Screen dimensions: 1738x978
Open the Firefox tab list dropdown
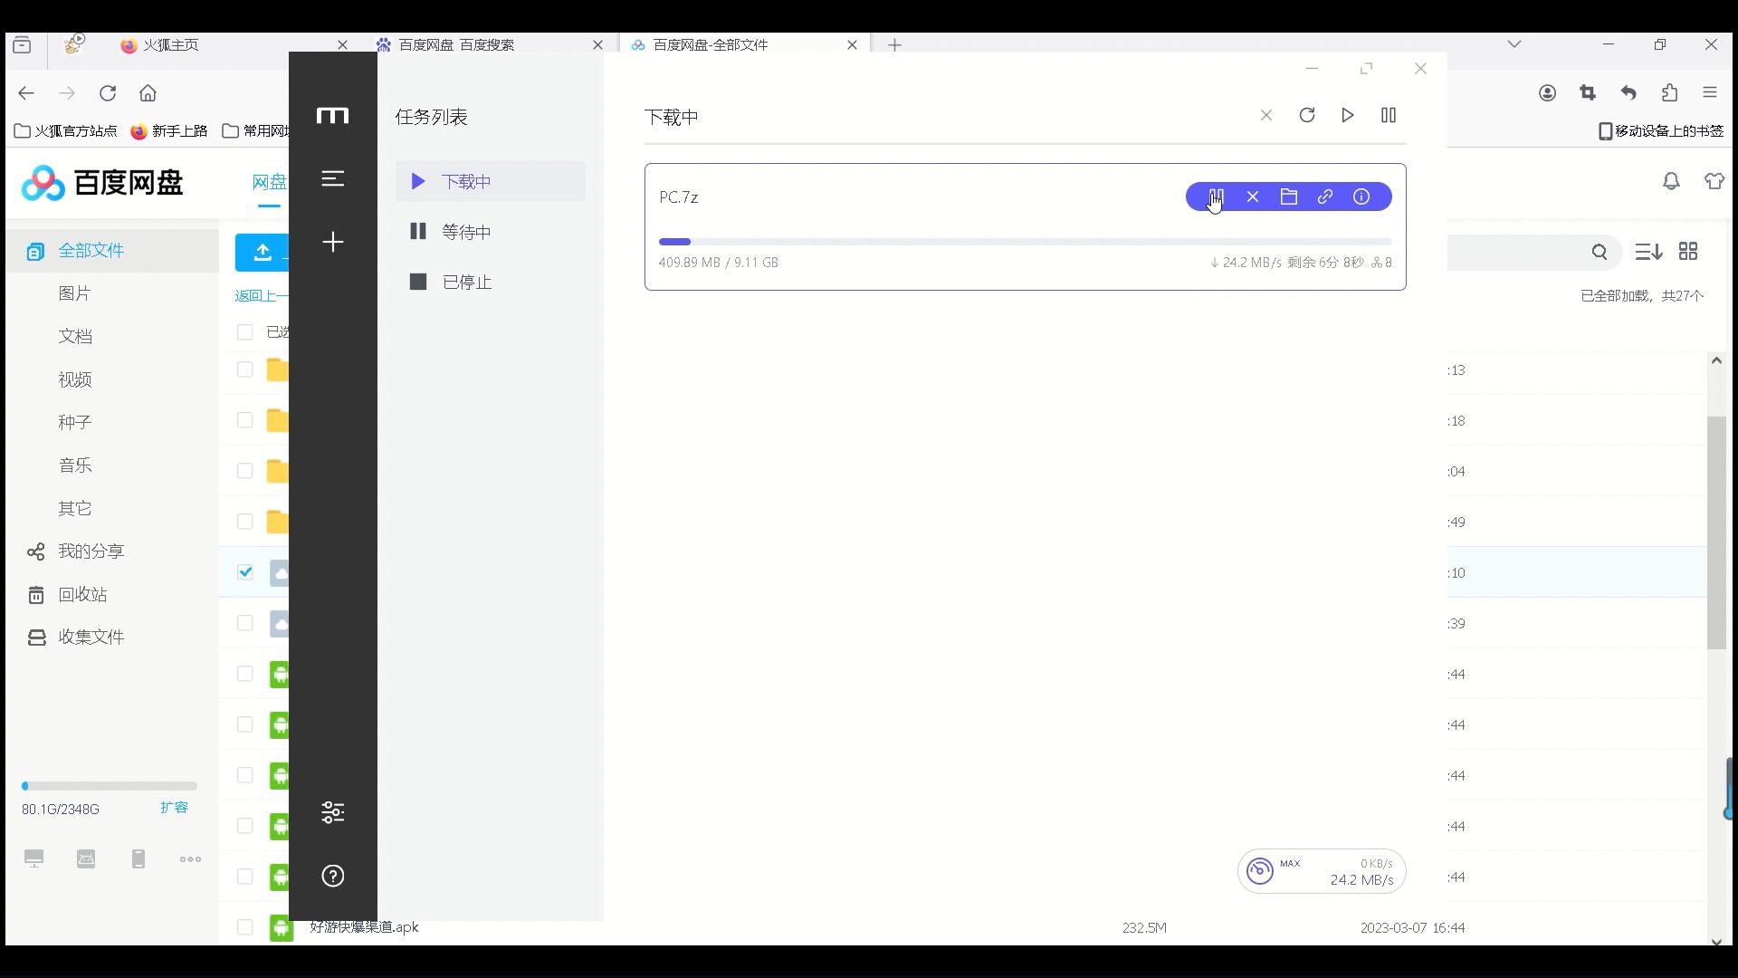point(1515,43)
